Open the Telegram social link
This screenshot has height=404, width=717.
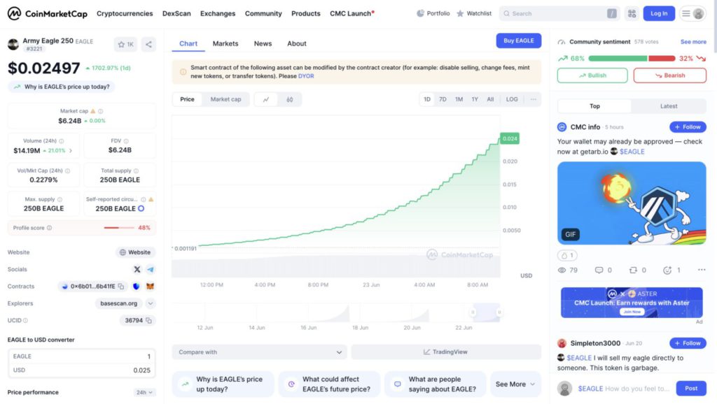(x=151, y=269)
